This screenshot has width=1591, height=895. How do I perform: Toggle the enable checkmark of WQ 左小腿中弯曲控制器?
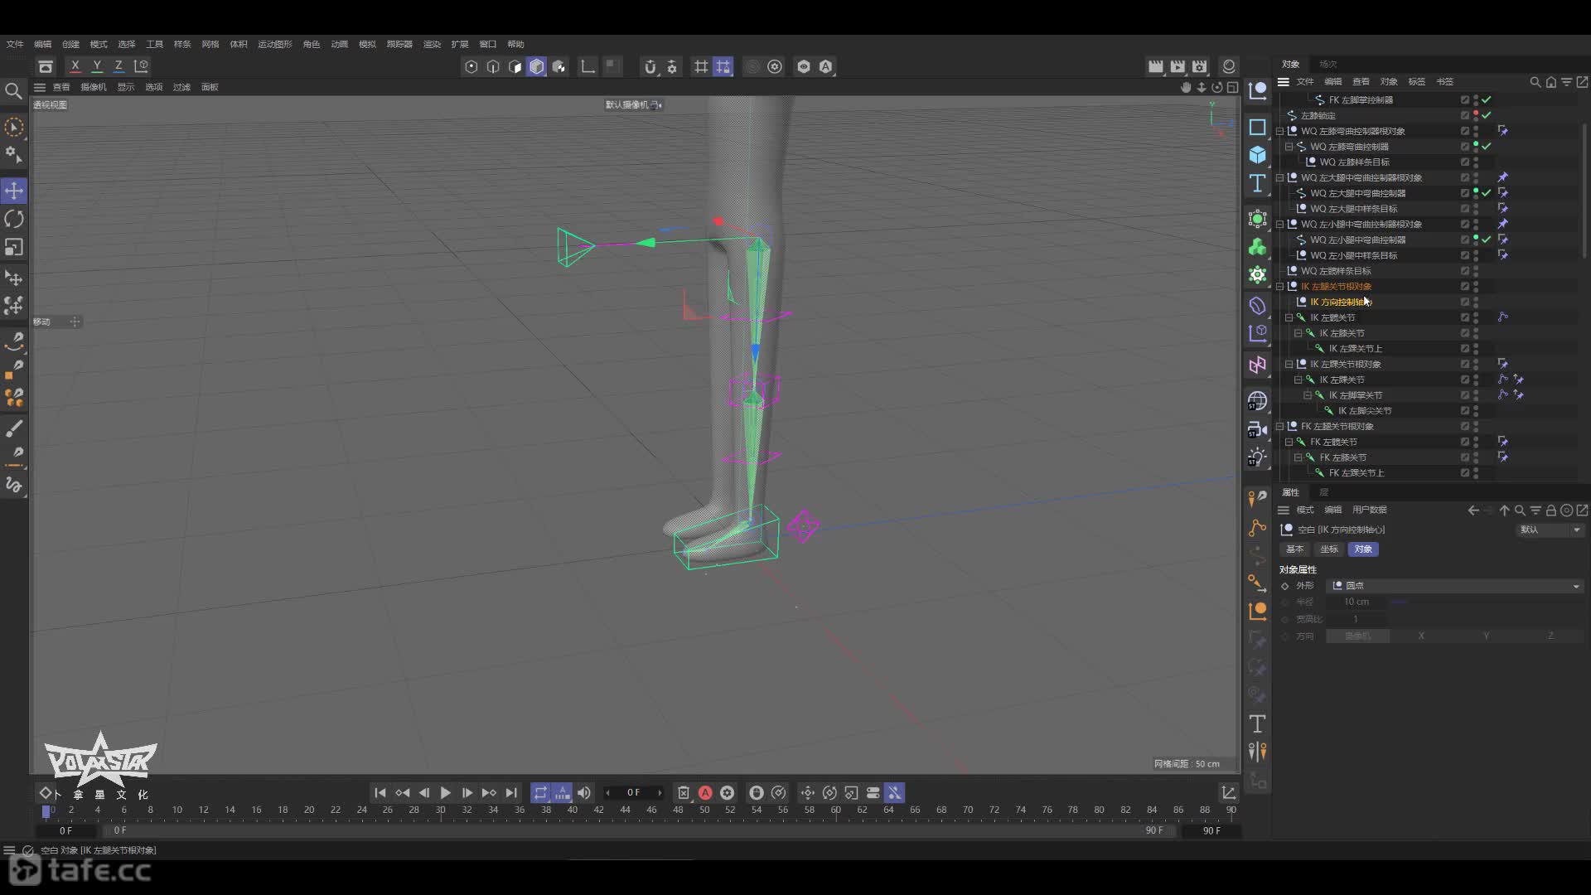pyautogui.click(x=1487, y=239)
